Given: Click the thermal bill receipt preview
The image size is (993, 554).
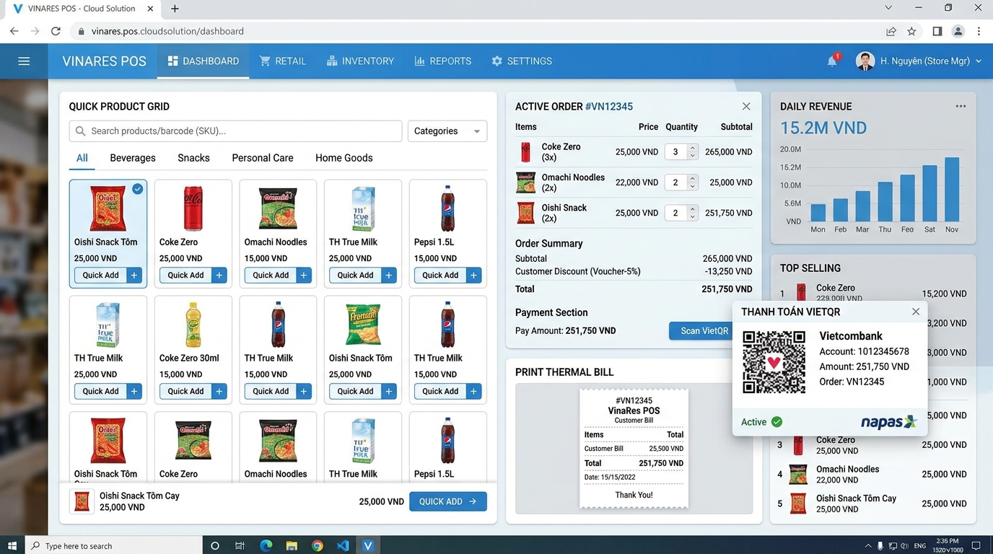Looking at the screenshot, I should click(634, 449).
